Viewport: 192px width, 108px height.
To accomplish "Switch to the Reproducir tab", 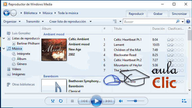I will [136, 14].
